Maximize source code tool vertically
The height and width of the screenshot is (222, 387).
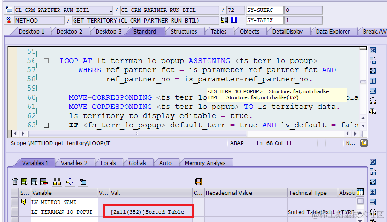pyautogui.click(x=373, y=81)
